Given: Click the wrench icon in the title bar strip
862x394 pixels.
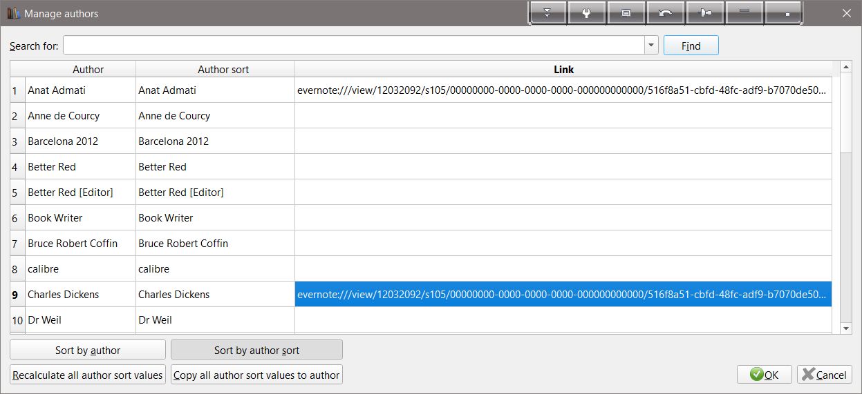Looking at the screenshot, I should 586,12.
